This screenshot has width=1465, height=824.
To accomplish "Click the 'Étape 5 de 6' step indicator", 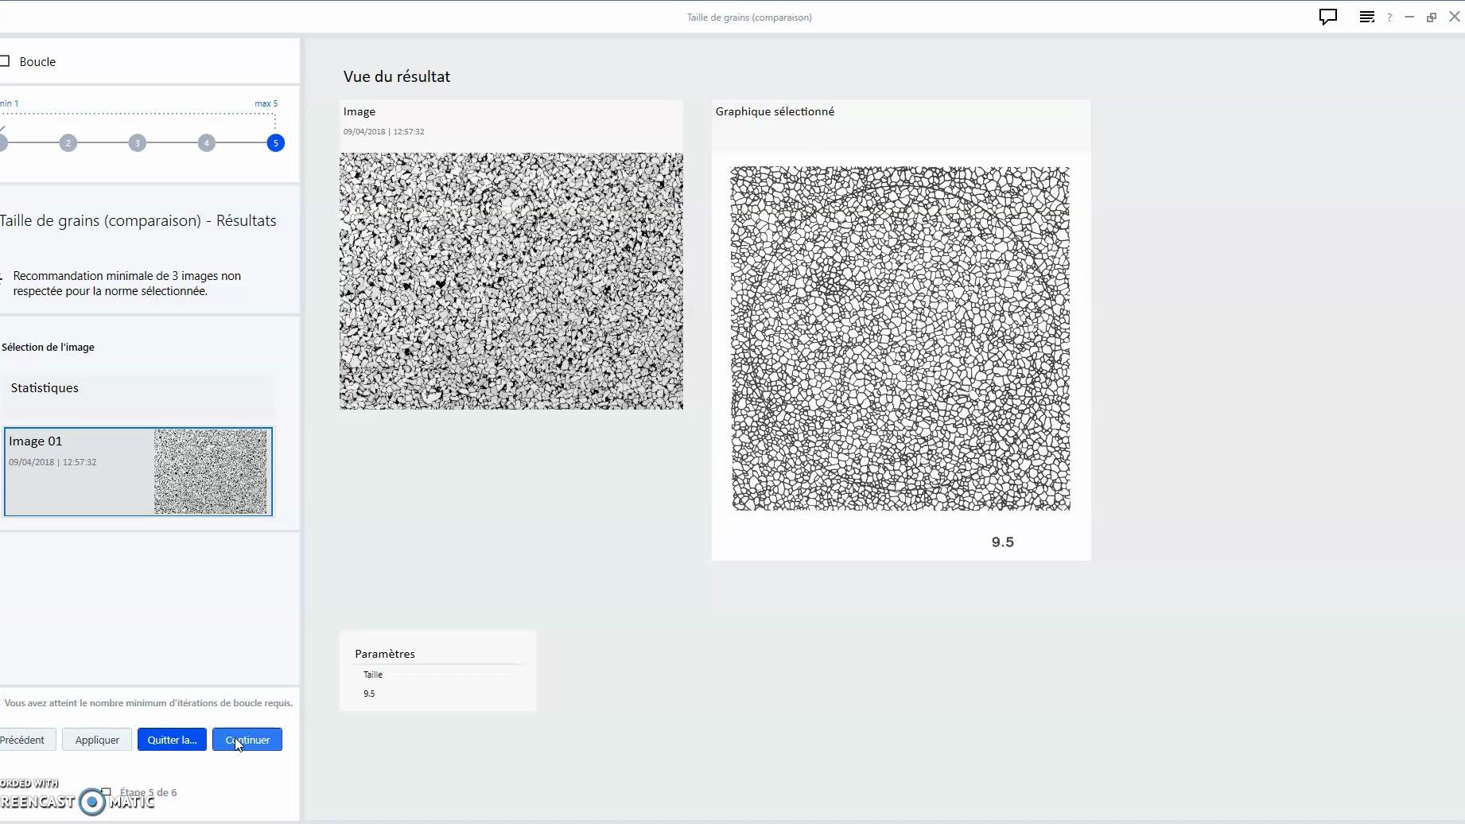I will tap(148, 792).
